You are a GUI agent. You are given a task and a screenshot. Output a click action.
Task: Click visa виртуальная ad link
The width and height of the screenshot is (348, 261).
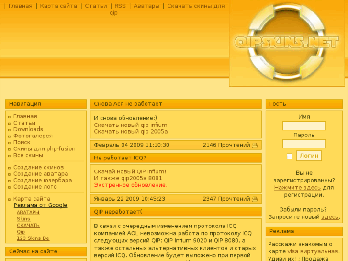(313, 251)
